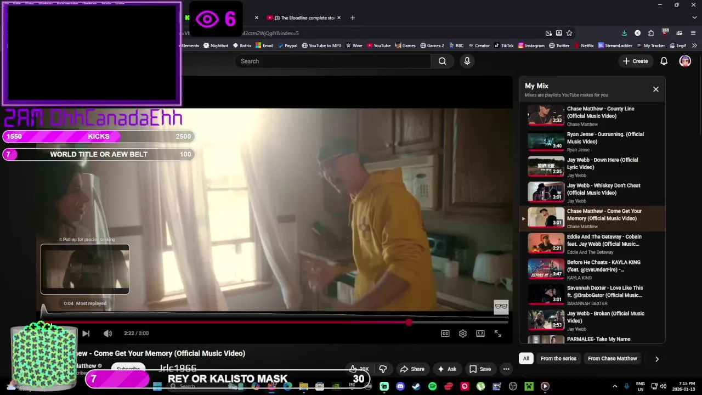Viewport: 702px width, 395px height.
Task: Play Ryan Jesse - Outrunning from mix
Action: coord(592,142)
